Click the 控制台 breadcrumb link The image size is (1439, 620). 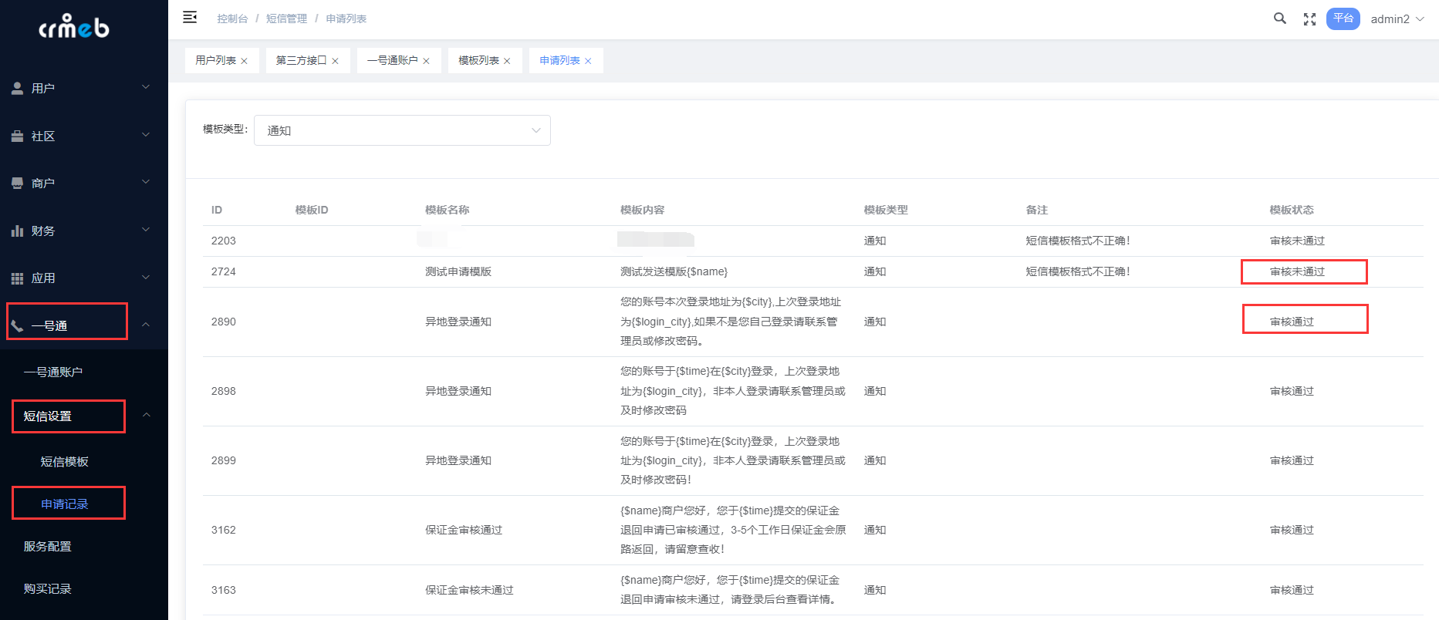click(232, 19)
